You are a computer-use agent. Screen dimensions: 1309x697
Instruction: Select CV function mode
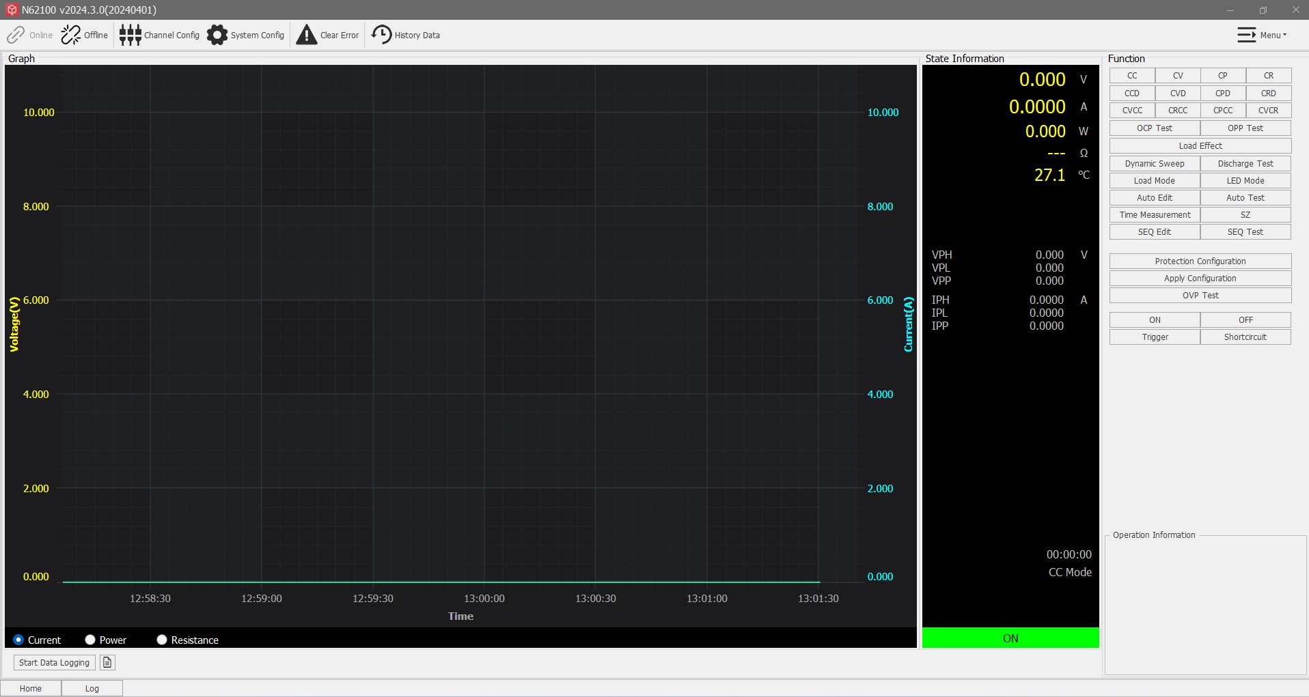click(x=1178, y=76)
